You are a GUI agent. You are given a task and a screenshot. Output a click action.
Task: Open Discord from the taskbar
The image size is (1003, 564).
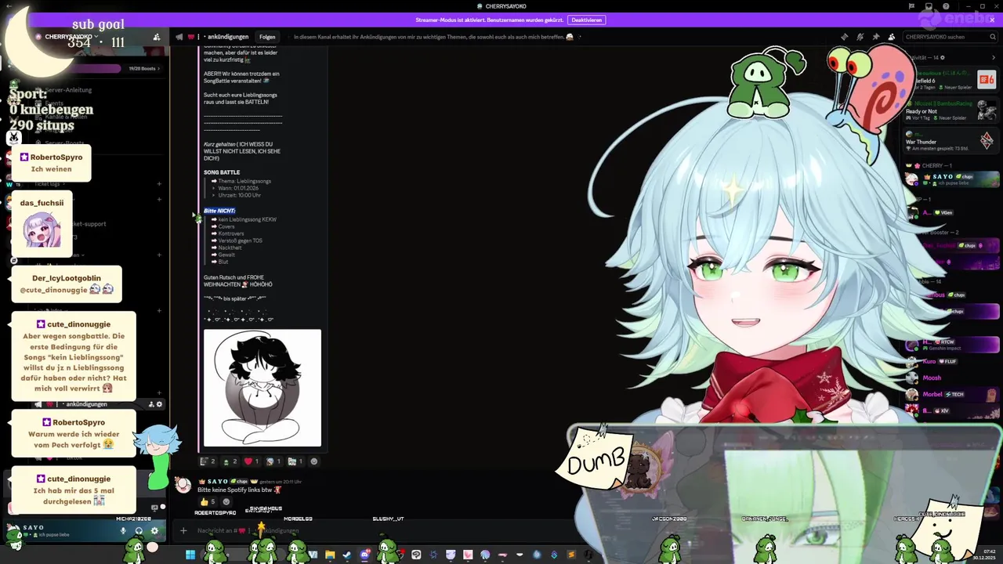(364, 555)
